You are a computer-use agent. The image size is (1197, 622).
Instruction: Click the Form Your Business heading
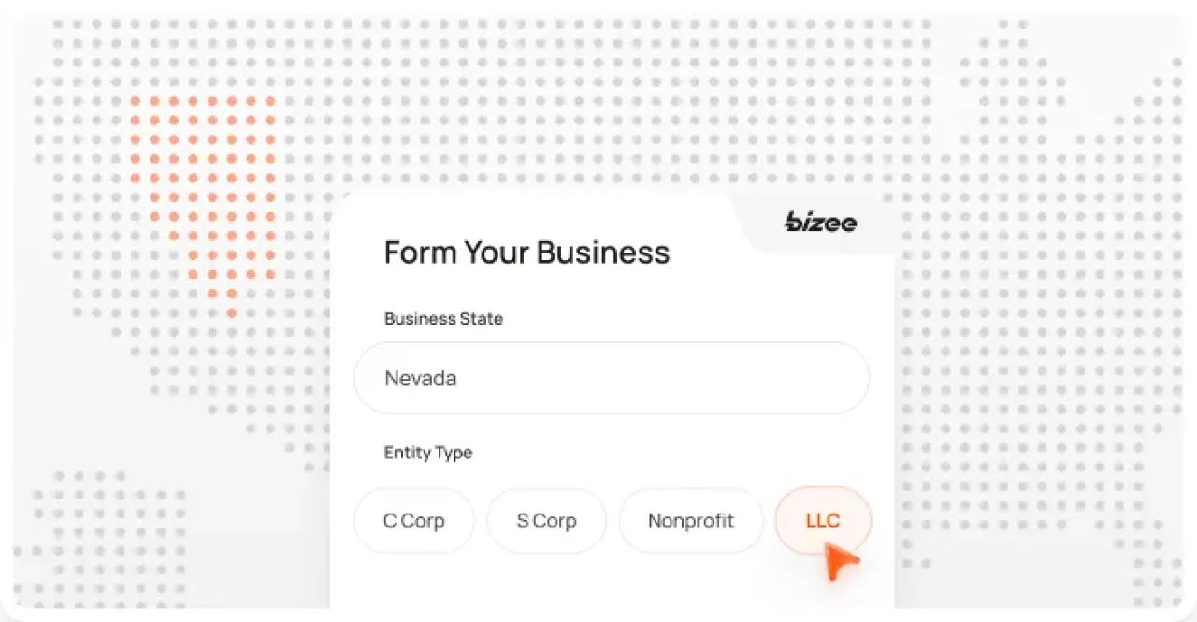coord(526,252)
